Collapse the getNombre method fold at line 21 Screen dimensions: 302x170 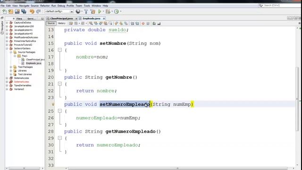[60, 84]
